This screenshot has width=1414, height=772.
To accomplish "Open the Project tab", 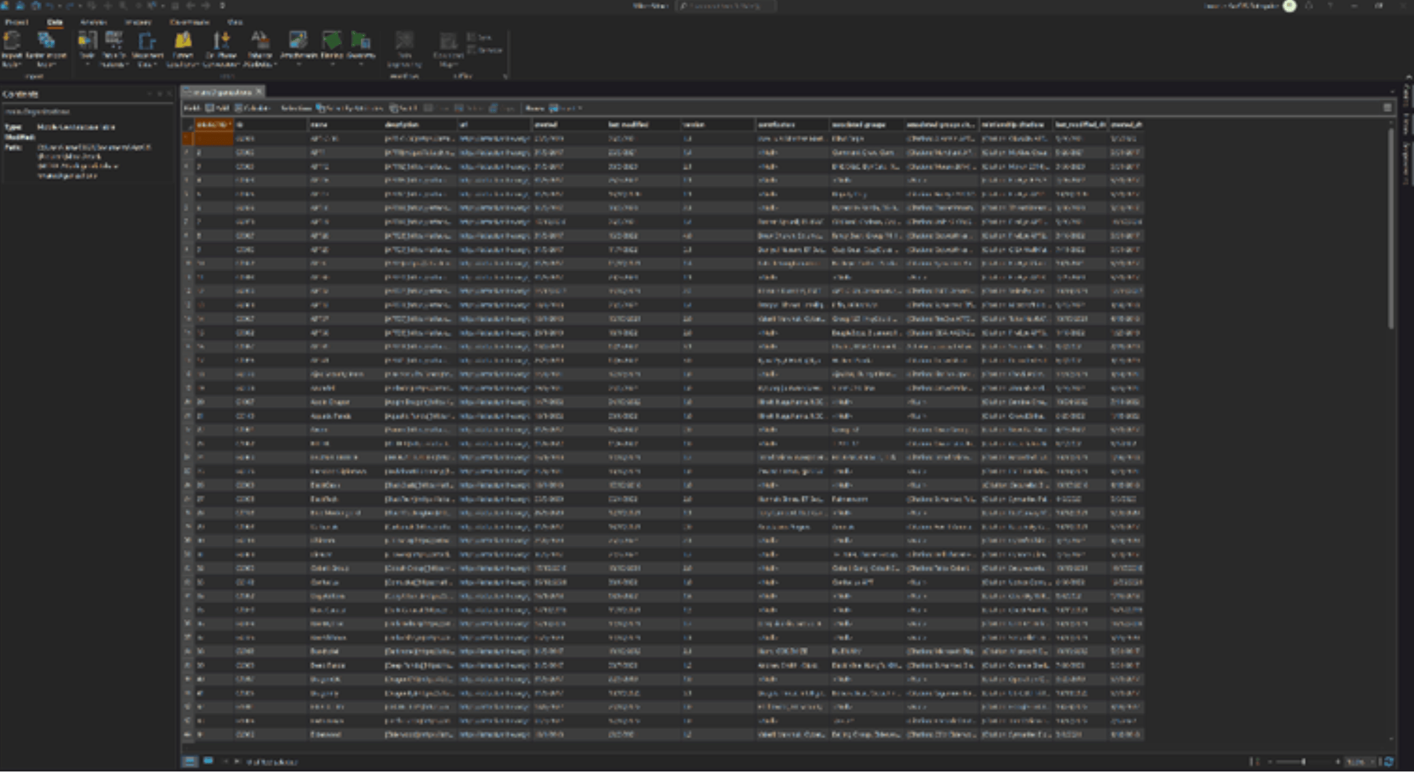I will (17, 23).
